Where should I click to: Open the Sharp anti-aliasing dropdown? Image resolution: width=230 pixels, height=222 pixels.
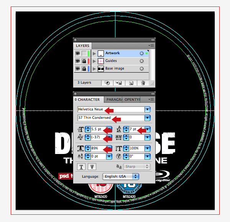(137, 167)
